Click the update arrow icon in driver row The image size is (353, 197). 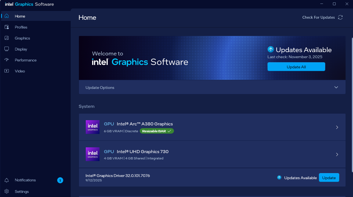pos(279,178)
